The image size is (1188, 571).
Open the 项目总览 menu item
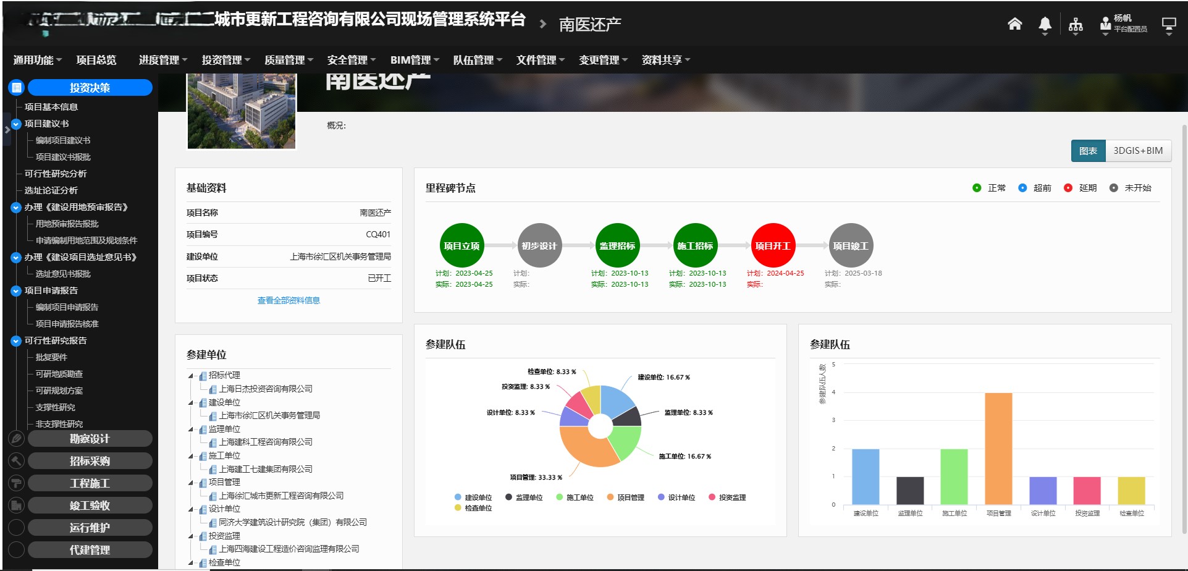(x=96, y=60)
